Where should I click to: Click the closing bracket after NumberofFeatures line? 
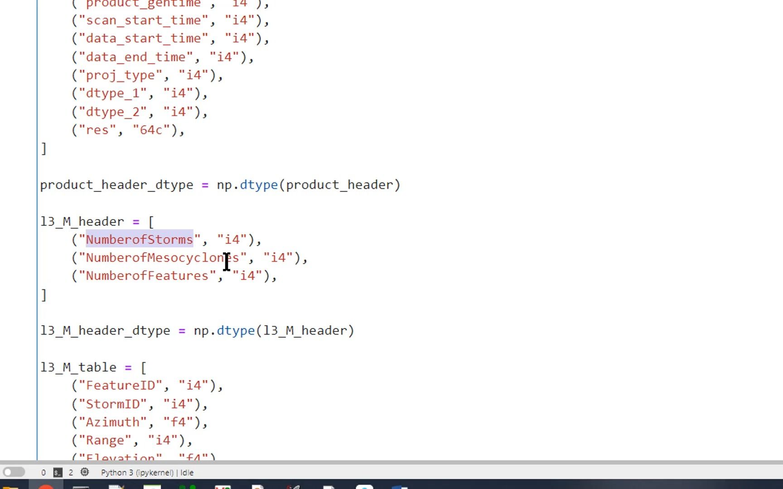(43, 295)
